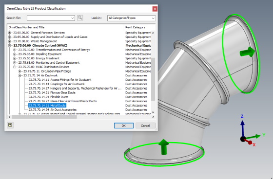273x179 pixels.
Task: Select 23.75.70.14.34 Air Duct Accessories item
Action: pyautogui.click(x=53, y=109)
